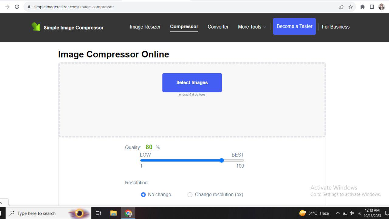Image resolution: width=389 pixels, height=219 pixels.
Task: Click the Select Images button
Action: [192, 82]
